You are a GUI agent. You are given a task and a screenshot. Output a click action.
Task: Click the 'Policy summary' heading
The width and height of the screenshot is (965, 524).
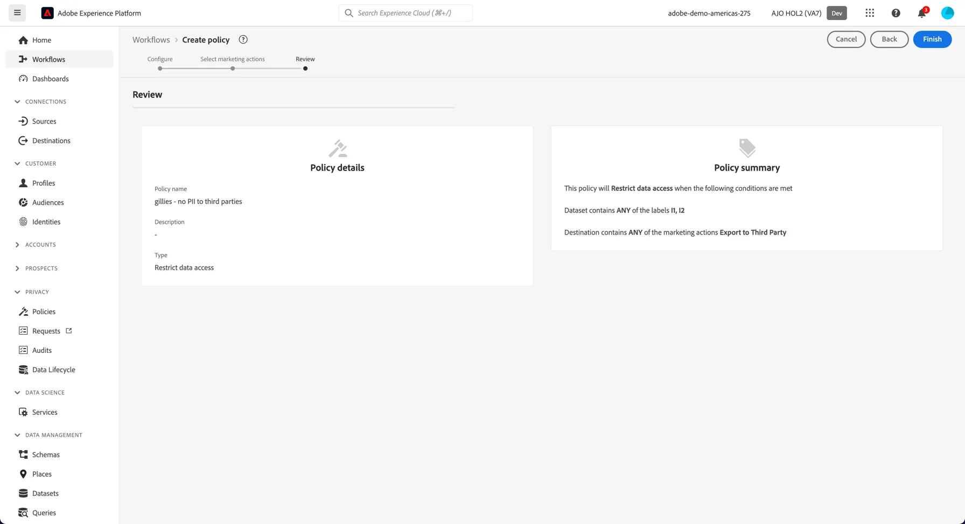pyautogui.click(x=747, y=168)
